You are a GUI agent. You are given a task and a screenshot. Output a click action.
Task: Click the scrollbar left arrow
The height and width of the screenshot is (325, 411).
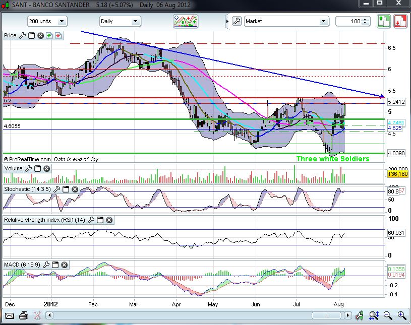point(49,315)
